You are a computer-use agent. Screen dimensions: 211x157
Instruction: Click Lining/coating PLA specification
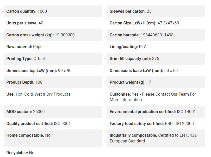pos(156,47)
